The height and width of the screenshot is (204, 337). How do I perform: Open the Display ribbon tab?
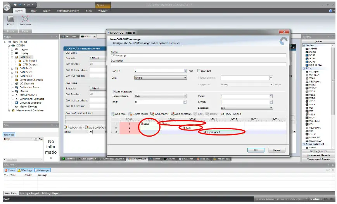click(x=47, y=11)
